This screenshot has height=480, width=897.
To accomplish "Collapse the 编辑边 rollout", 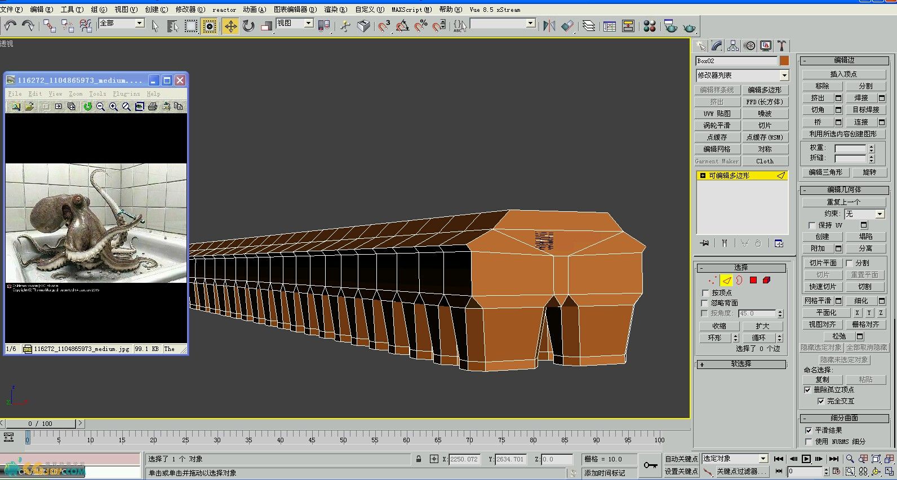I will (844, 60).
